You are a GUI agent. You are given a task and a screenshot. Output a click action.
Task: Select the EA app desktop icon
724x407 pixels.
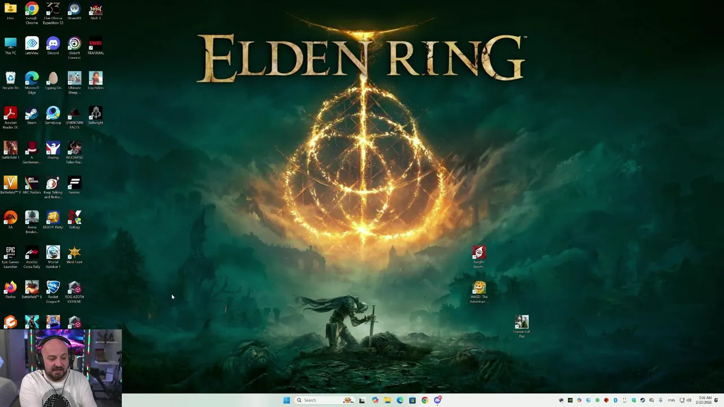coord(10,220)
